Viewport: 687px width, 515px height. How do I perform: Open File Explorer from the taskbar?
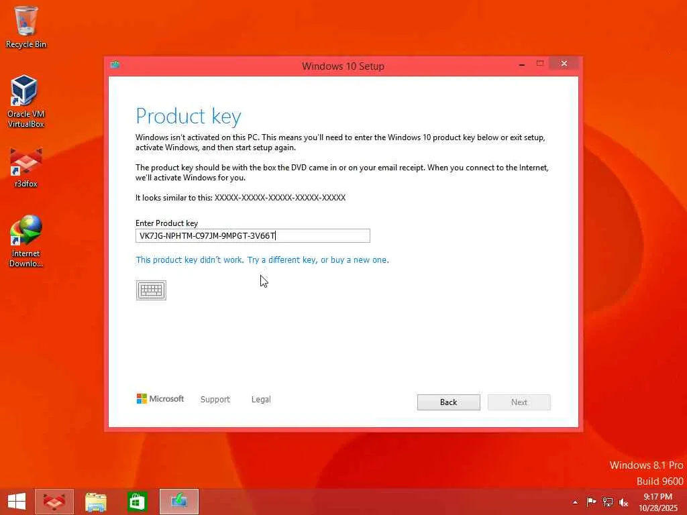(95, 502)
